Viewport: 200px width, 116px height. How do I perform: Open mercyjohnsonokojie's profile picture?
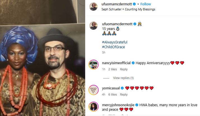click(93, 107)
